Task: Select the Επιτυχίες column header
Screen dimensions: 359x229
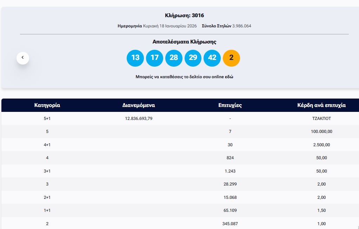Action: pyautogui.click(x=230, y=105)
